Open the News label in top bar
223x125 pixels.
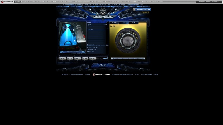17,2
